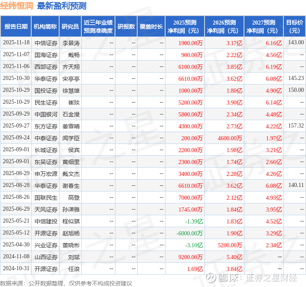Select the 2026预测净利润 column header

tap(224, 27)
